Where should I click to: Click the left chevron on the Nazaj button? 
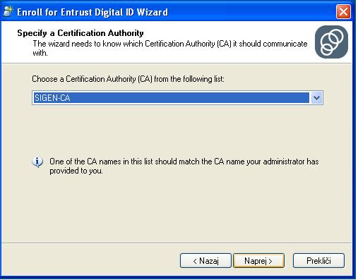(x=195, y=261)
